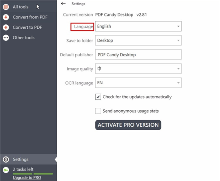Select the Settings sidebar entry
Viewport: 220px width, 181px height.
click(x=28, y=159)
